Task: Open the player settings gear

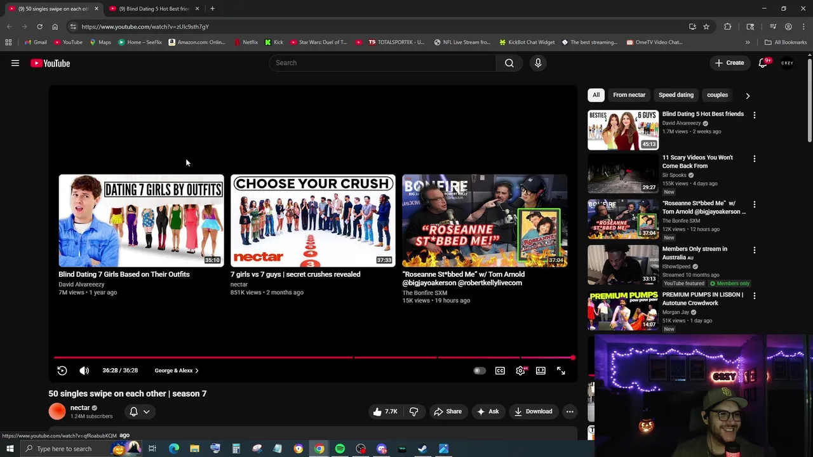Action: click(x=520, y=371)
